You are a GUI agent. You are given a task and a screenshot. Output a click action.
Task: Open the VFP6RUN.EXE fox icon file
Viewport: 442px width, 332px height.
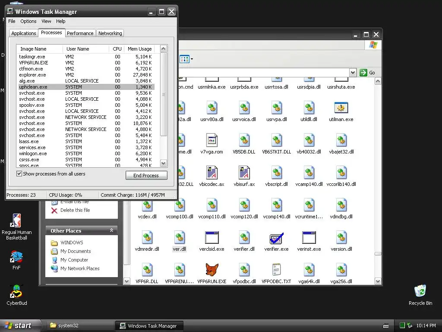click(x=212, y=270)
